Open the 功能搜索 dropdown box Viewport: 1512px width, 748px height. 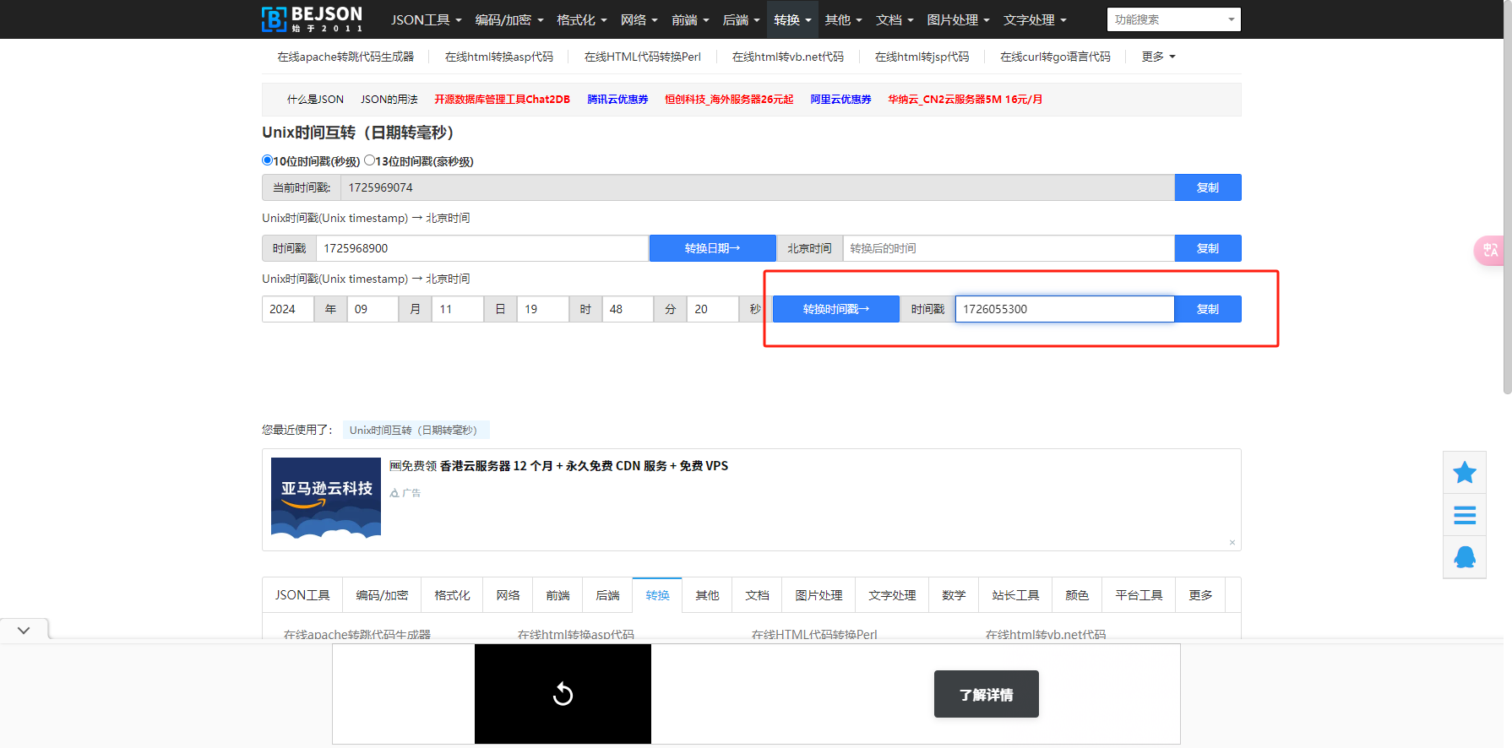pos(1173,19)
